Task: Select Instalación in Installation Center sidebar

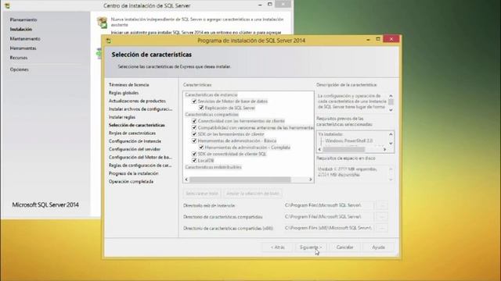Action: [x=21, y=30]
